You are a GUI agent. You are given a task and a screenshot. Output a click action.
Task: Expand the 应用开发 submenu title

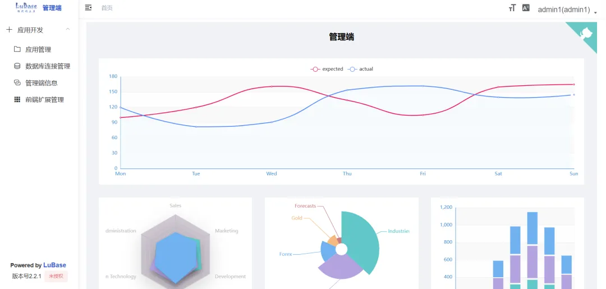39,30
